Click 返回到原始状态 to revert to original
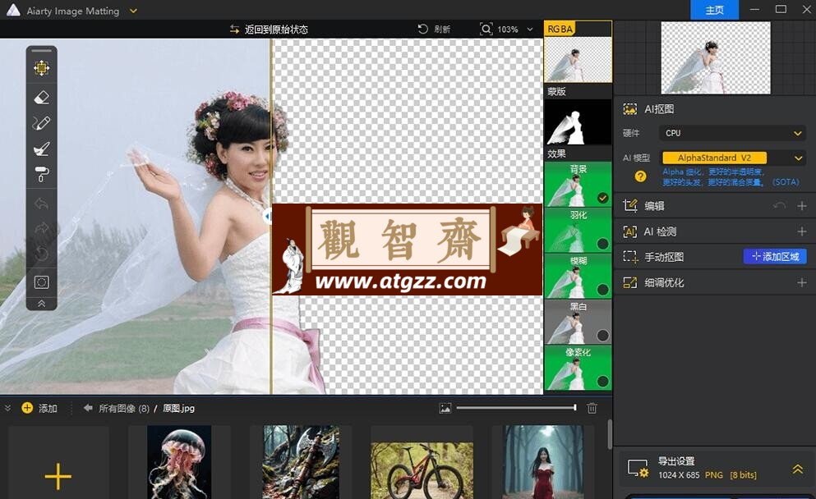 269,30
